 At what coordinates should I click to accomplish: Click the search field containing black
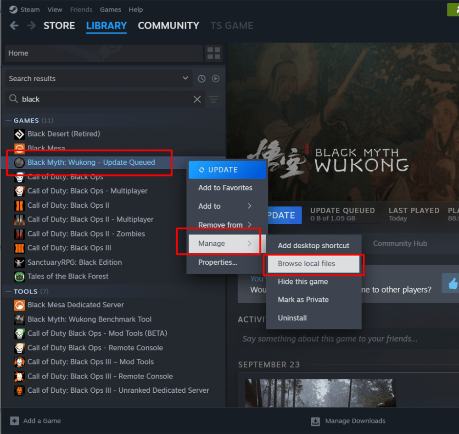coord(105,99)
